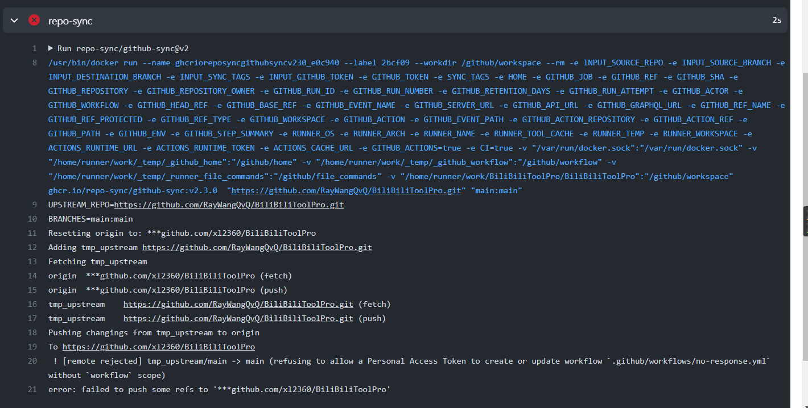The height and width of the screenshot is (408, 808).
Task: Click the red failure status icon for repo-sync
Action: click(x=34, y=20)
